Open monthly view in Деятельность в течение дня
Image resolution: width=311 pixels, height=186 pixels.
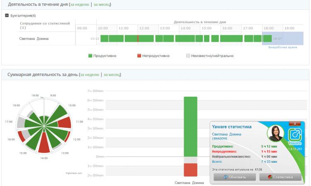(102, 5)
